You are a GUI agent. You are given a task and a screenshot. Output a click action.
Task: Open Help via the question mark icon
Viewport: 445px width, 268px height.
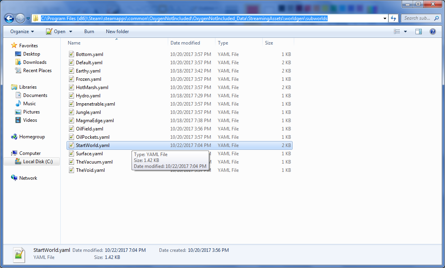coord(432,32)
